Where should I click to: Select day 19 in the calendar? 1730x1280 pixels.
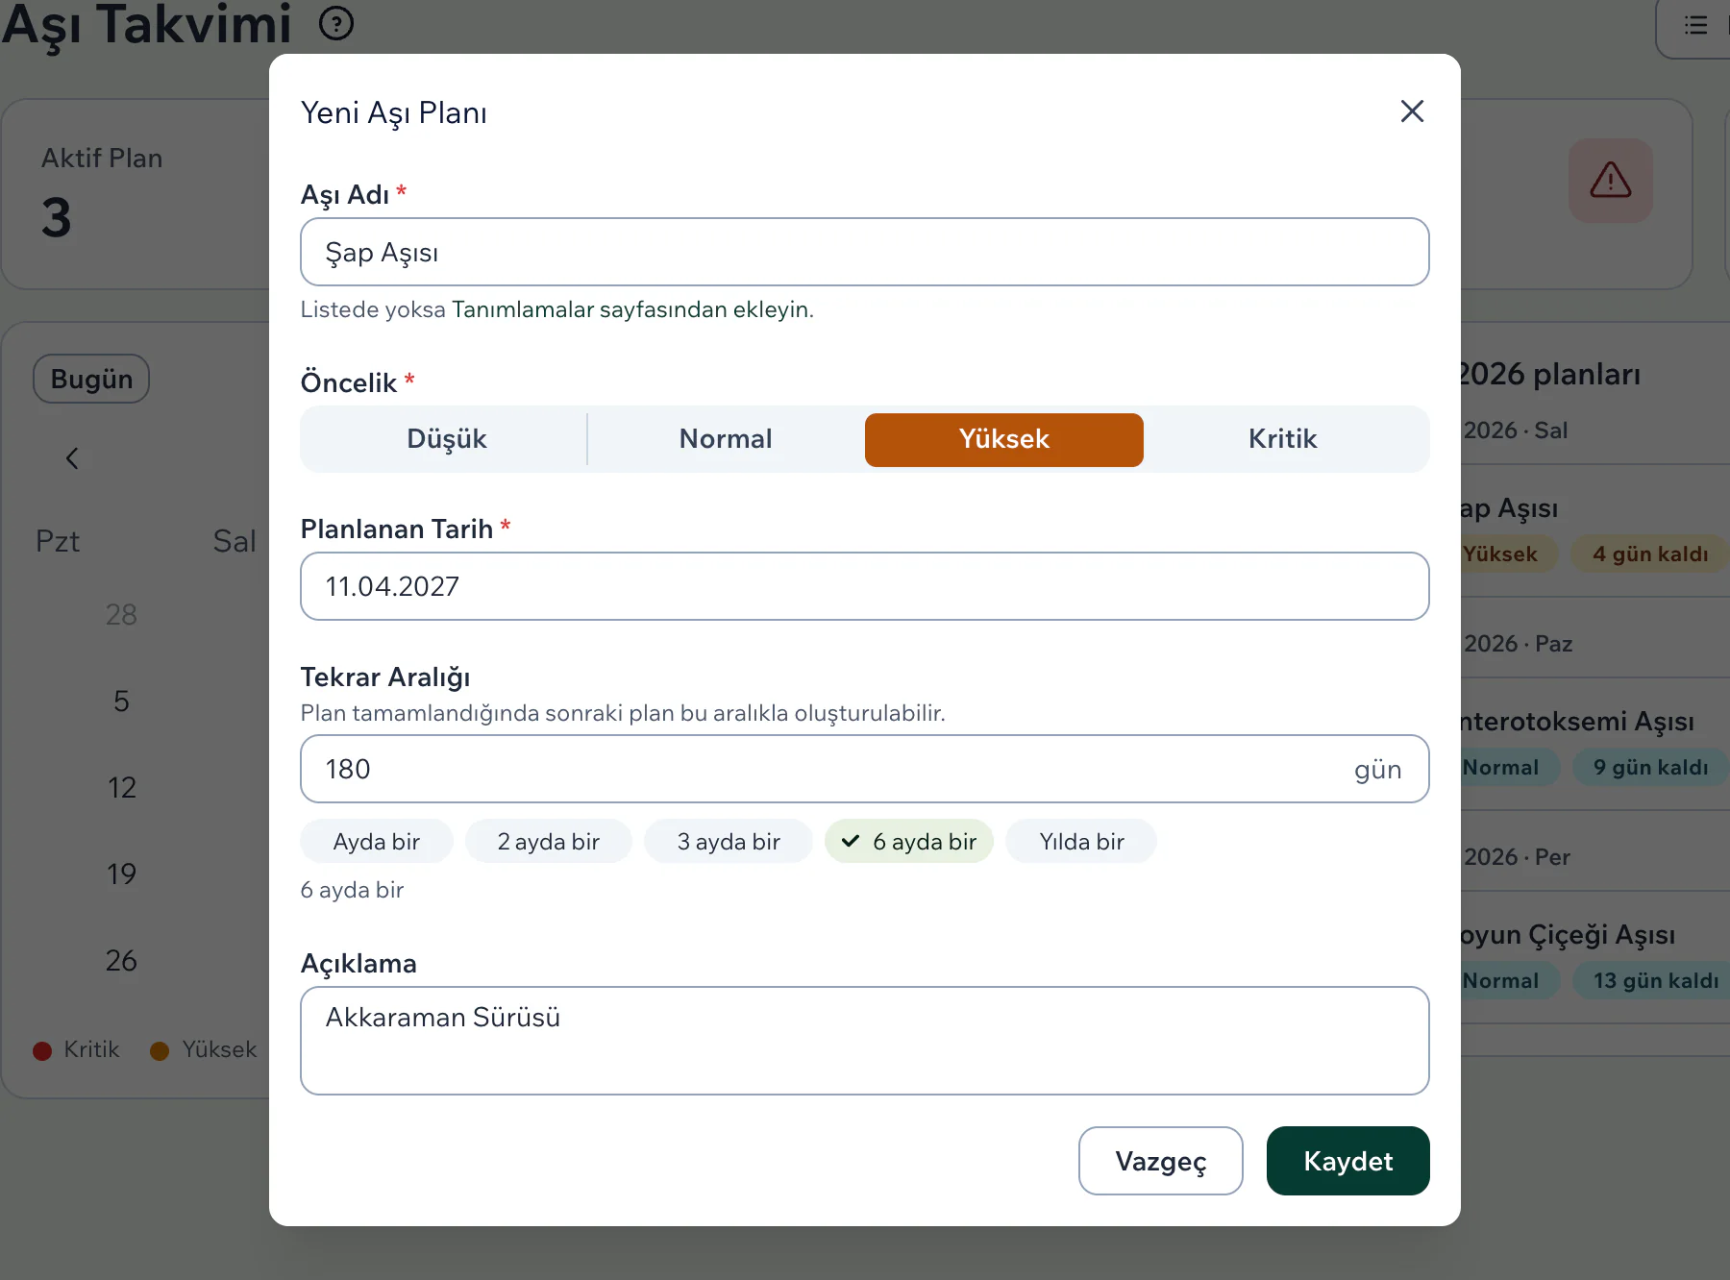pos(121,874)
